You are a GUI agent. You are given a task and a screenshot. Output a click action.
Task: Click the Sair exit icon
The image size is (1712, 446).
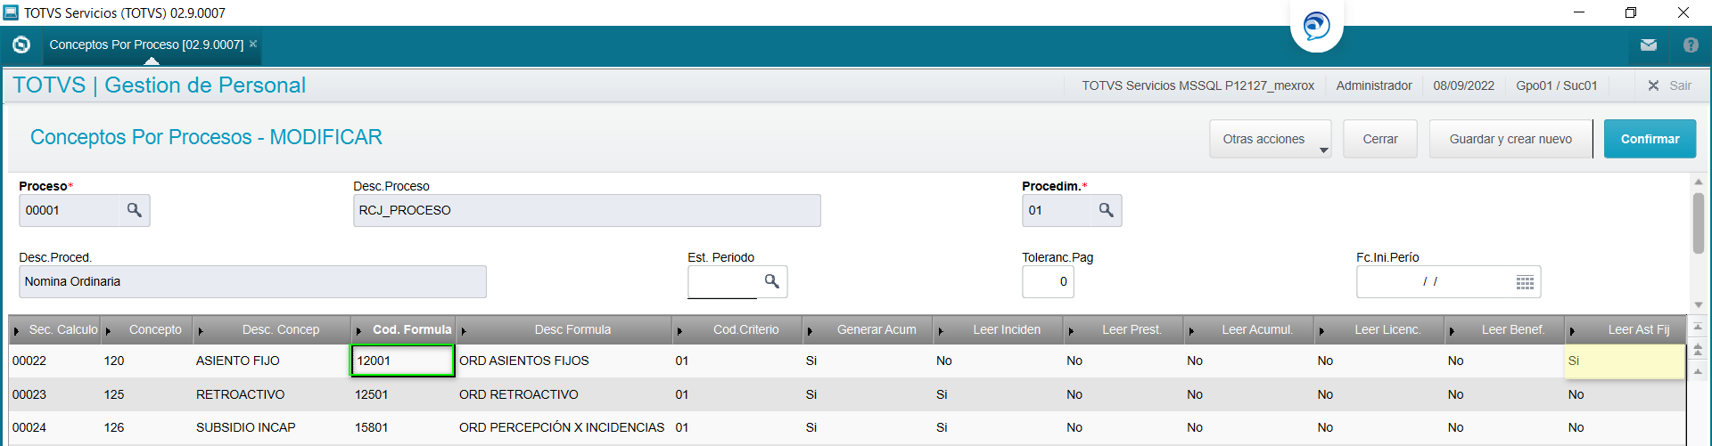(x=1653, y=85)
